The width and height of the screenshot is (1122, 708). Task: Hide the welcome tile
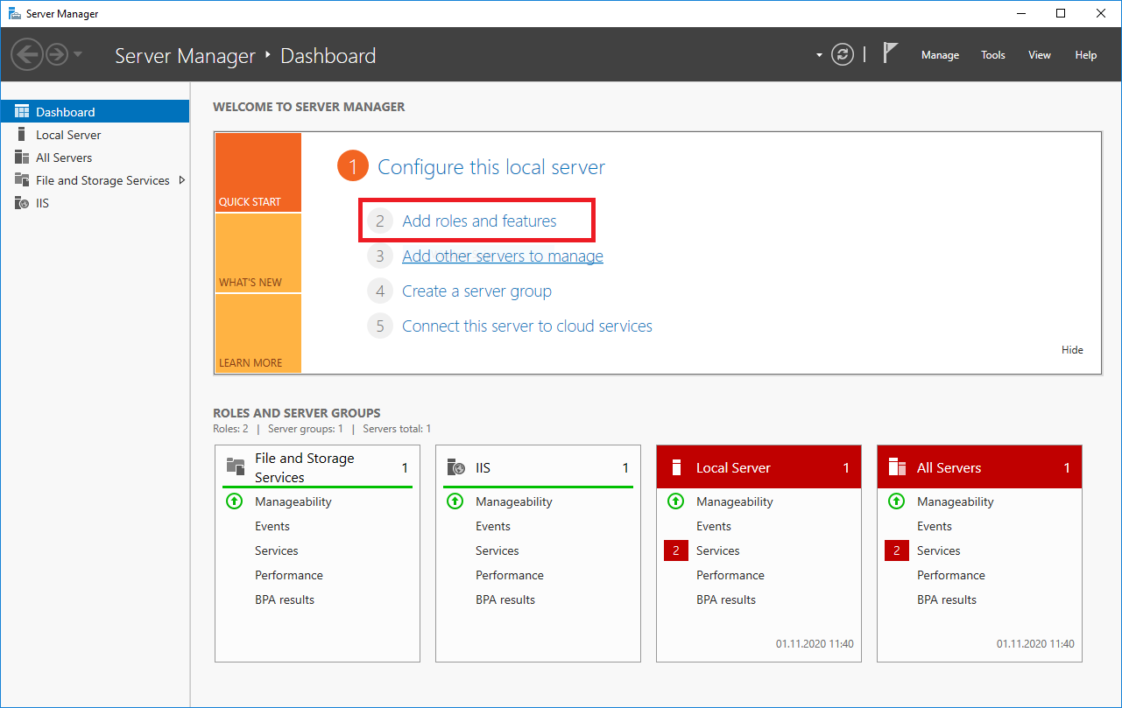pyautogui.click(x=1072, y=350)
